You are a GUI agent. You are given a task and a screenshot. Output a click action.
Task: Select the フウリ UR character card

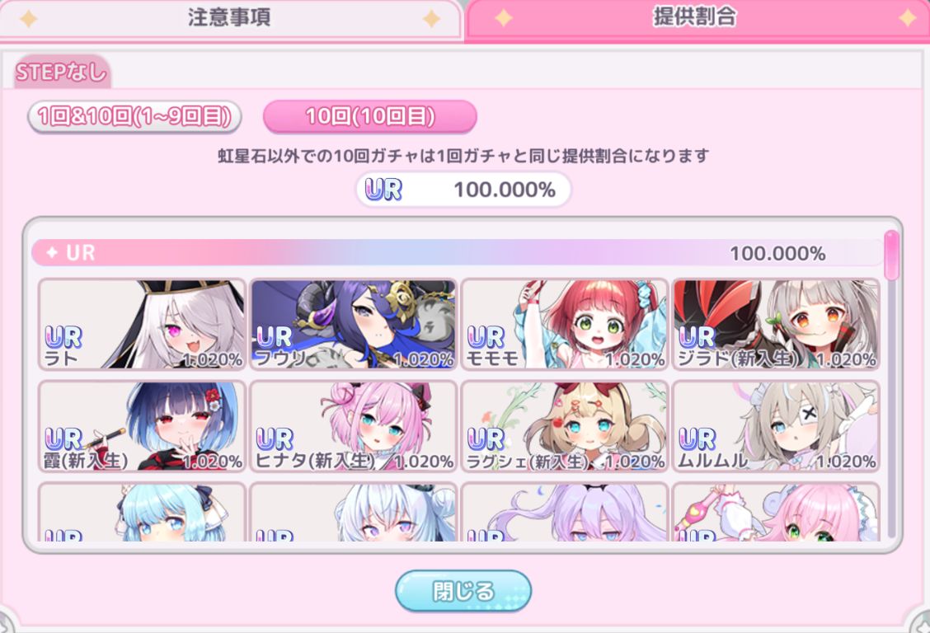[353, 325]
